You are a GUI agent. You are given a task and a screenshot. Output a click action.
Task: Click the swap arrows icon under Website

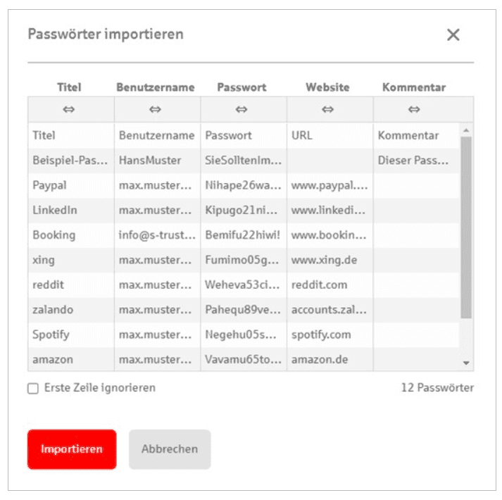coord(328,109)
